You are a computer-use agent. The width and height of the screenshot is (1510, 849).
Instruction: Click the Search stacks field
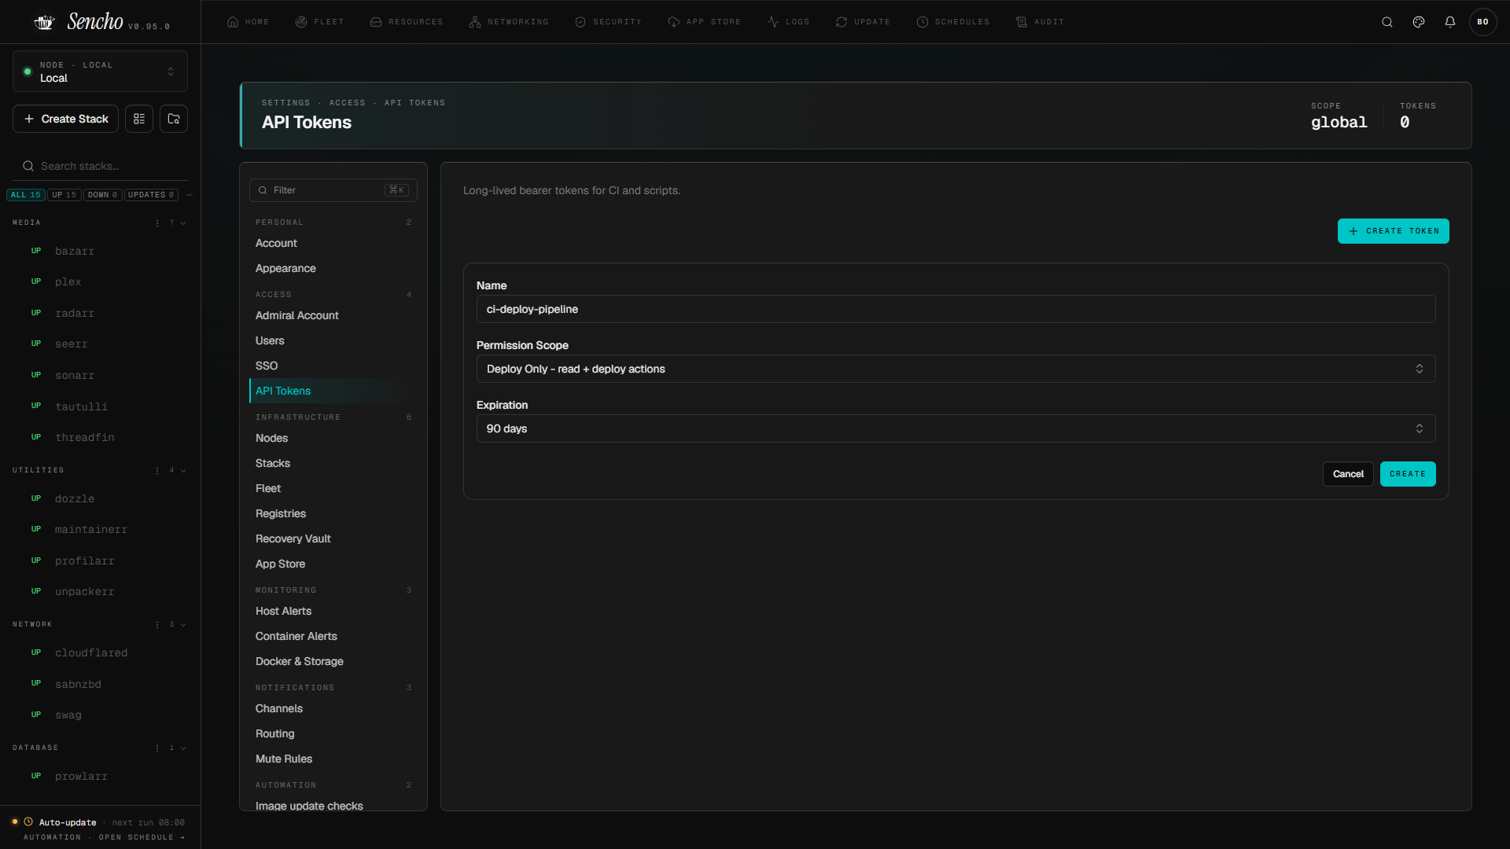pyautogui.click(x=100, y=166)
